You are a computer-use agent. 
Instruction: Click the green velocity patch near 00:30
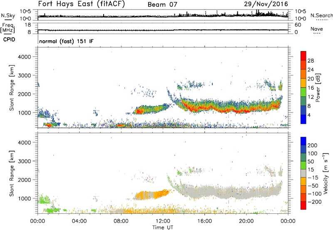pyautogui.click(x=44, y=199)
